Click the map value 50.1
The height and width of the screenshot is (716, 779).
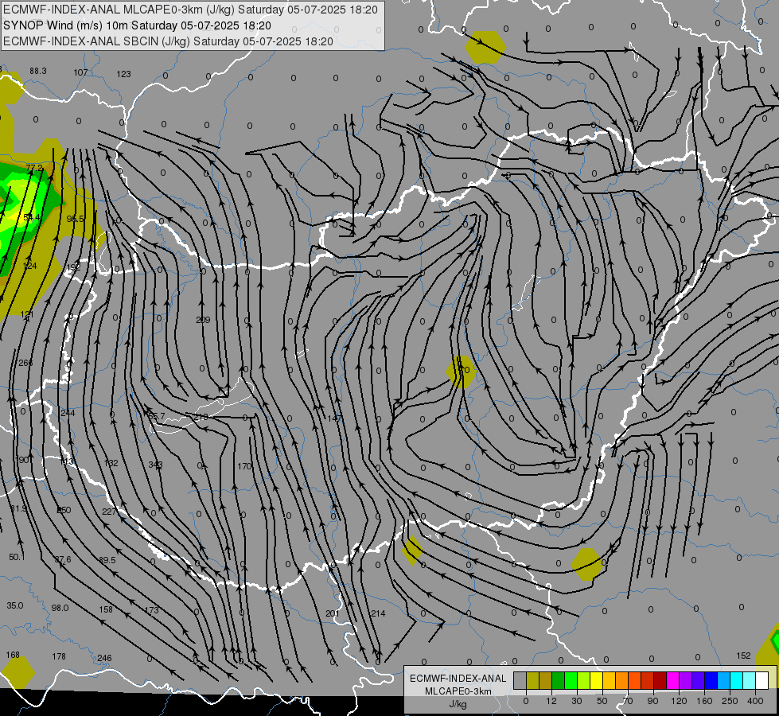click(x=17, y=557)
